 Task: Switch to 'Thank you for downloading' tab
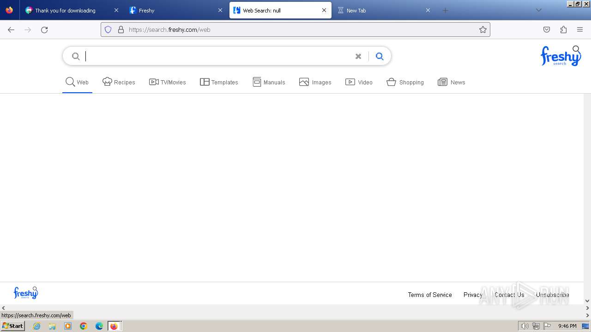(x=72, y=10)
